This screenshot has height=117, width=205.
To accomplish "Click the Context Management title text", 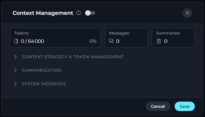I will pyautogui.click(x=43, y=13).
